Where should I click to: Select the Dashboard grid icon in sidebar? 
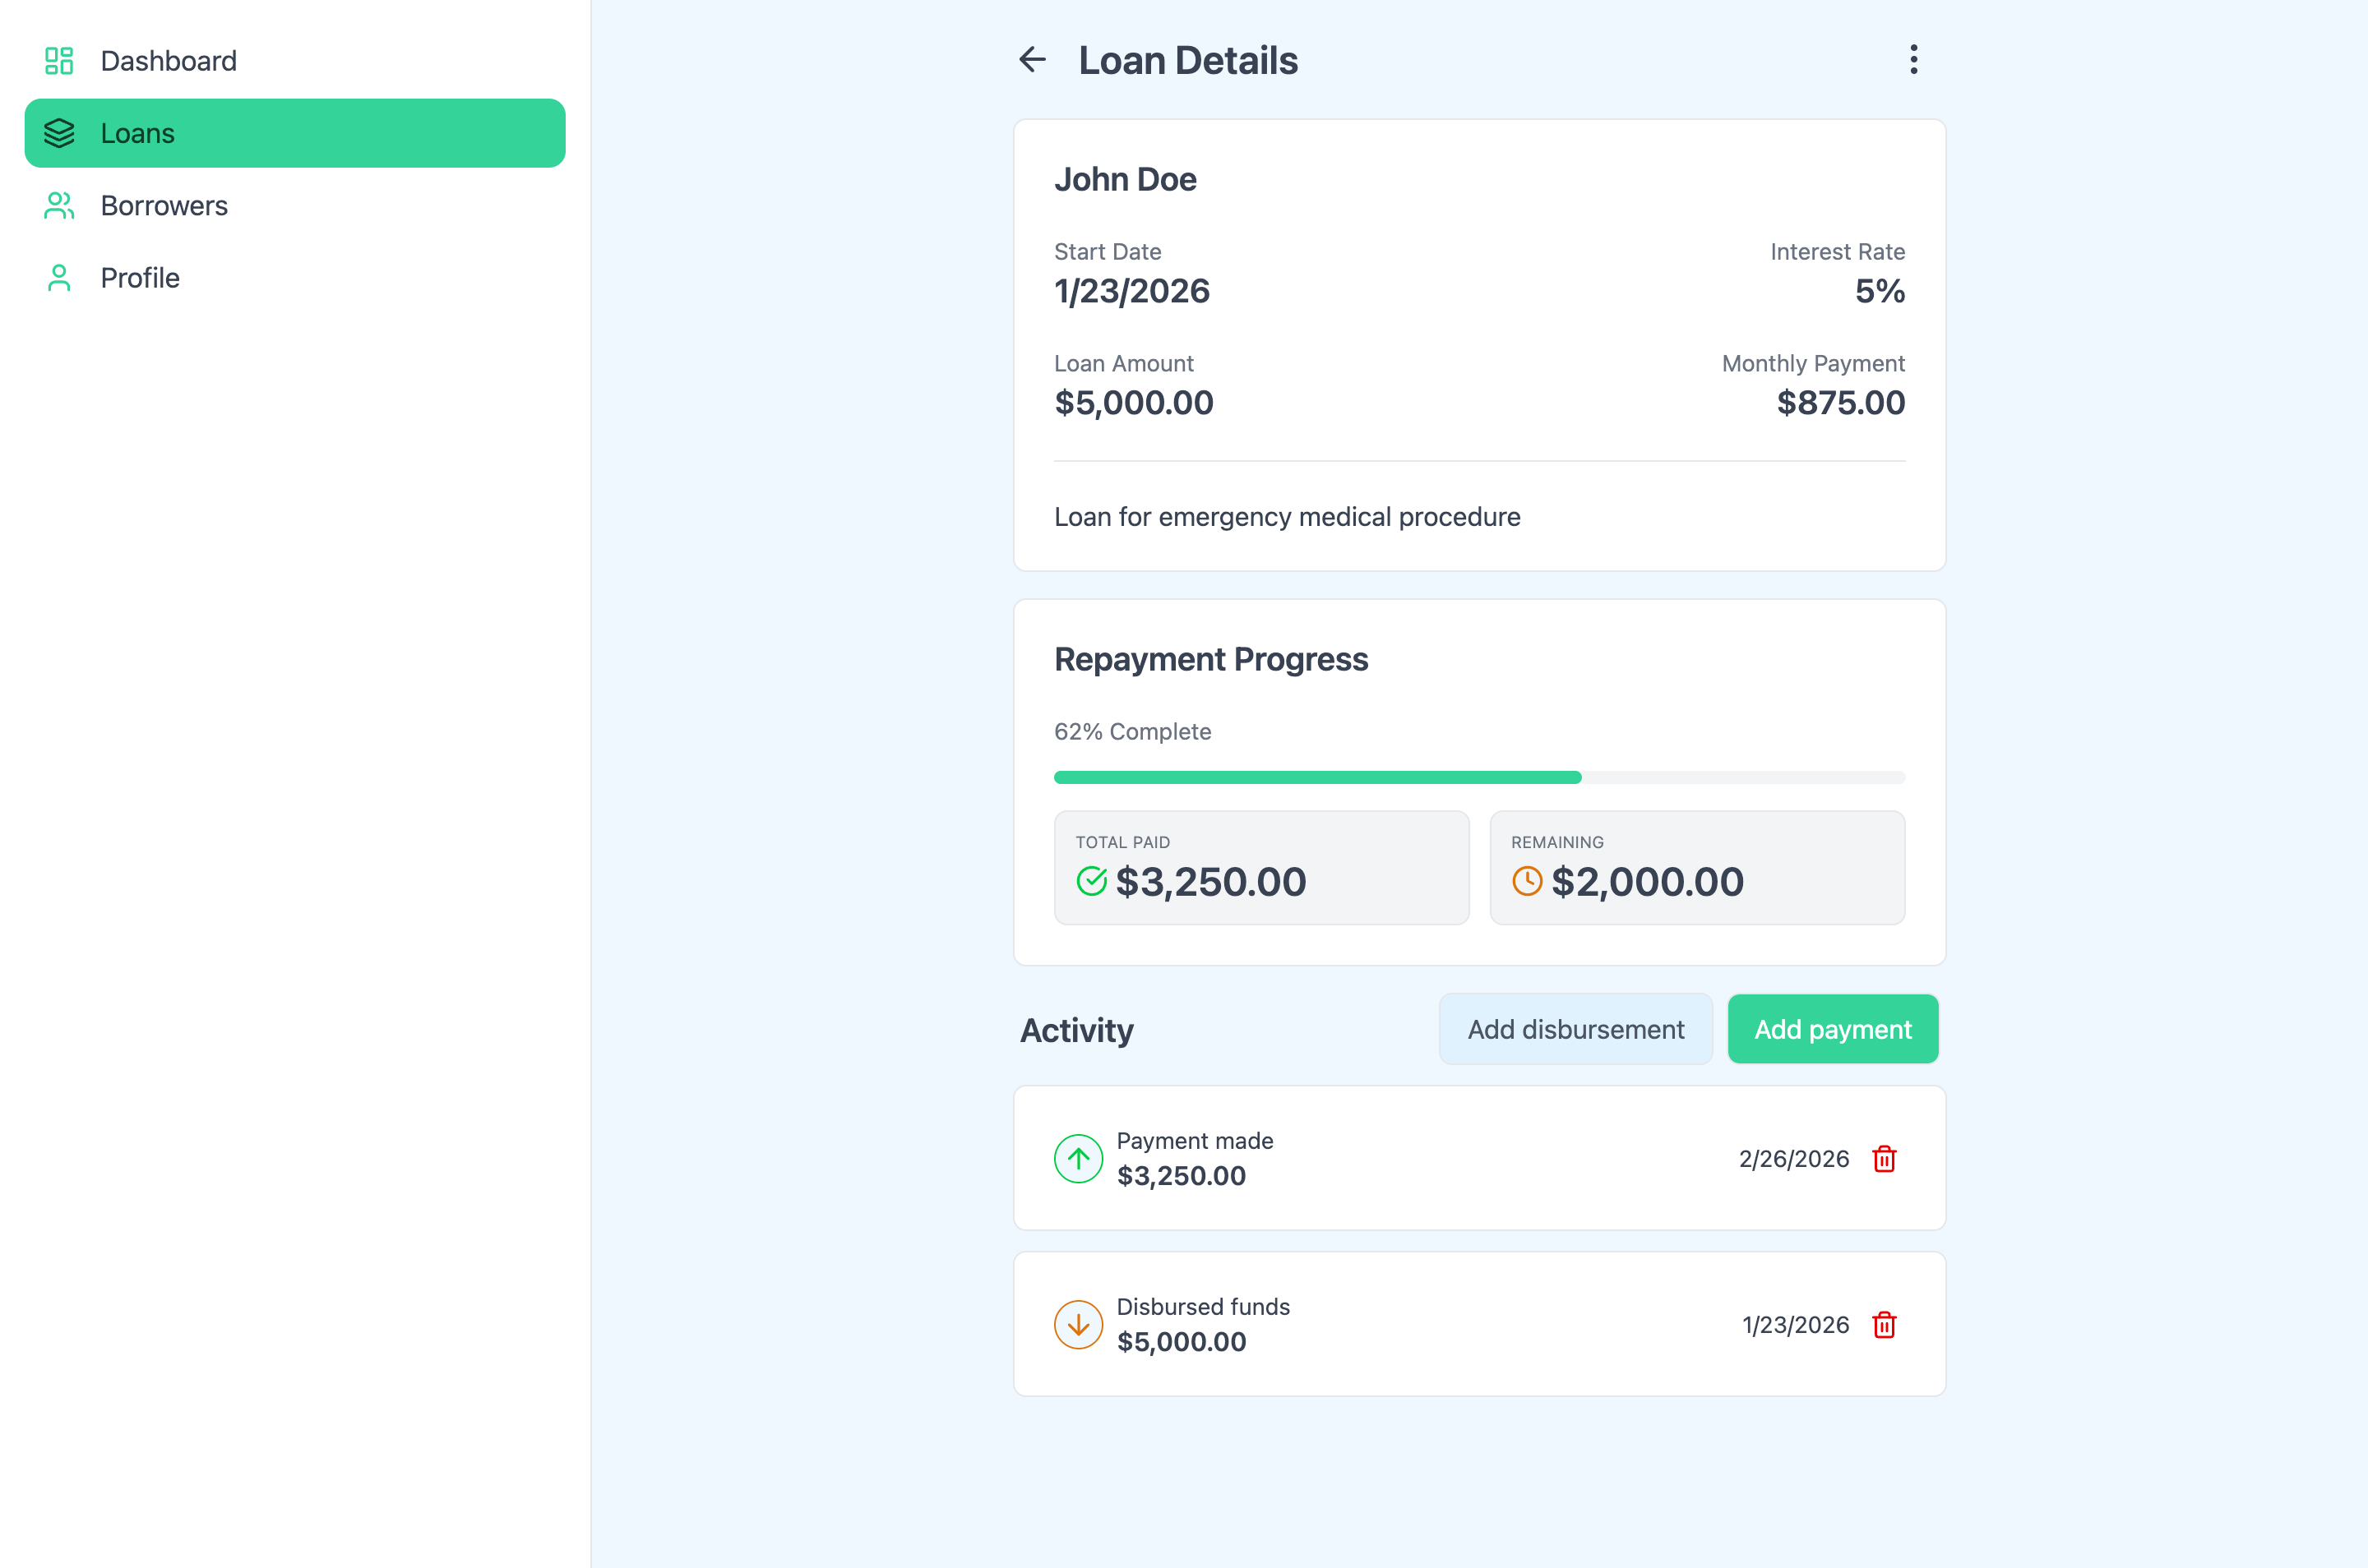click(59, 60)
